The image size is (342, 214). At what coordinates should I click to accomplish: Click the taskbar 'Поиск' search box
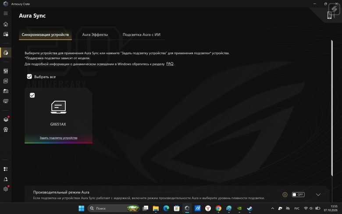(x=113, y=208)
